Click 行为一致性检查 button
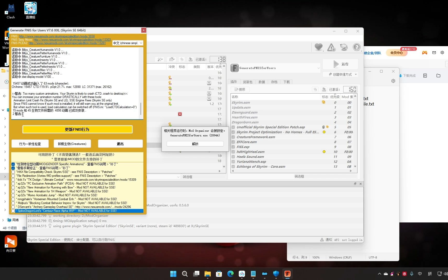 pos(30,144)
